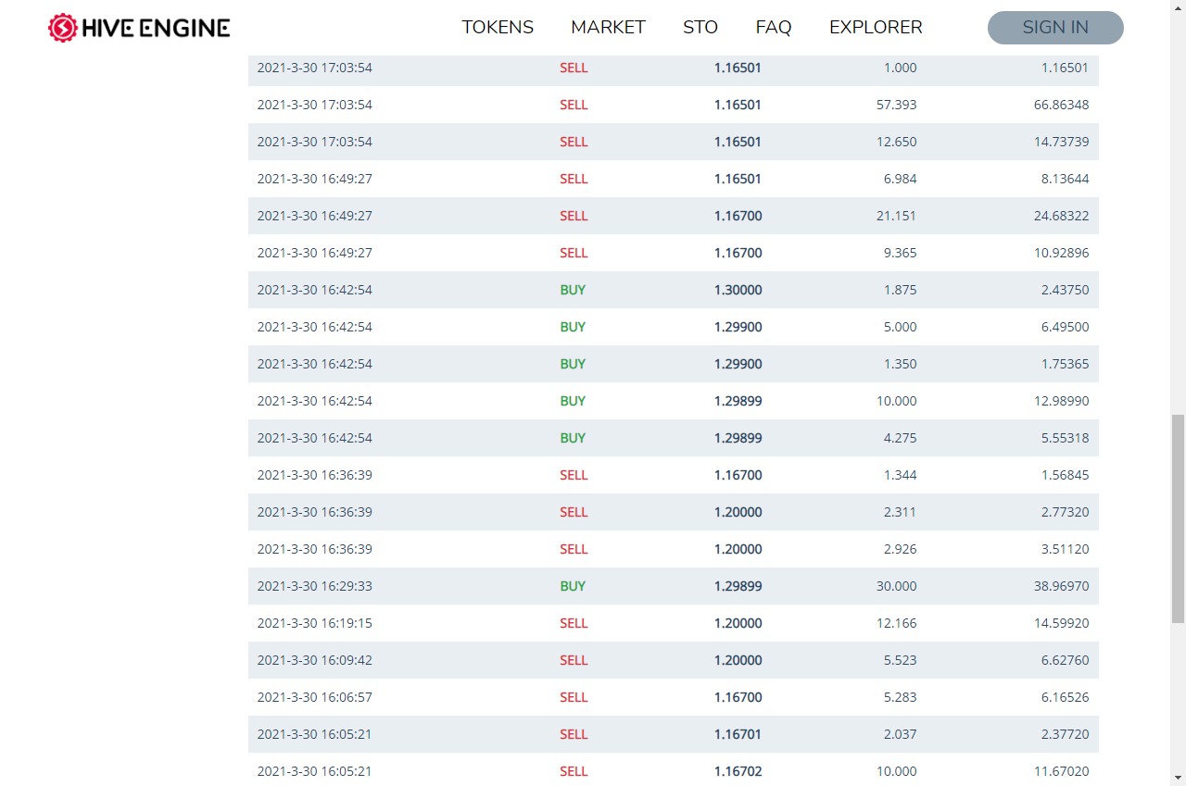1186x786 pixels.
Task: Click the price 1.16701
Action: [x=738, y=734]
